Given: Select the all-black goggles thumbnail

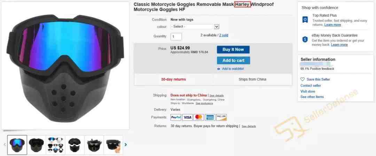Looking at the screenshot, I should tap(37, 145).
